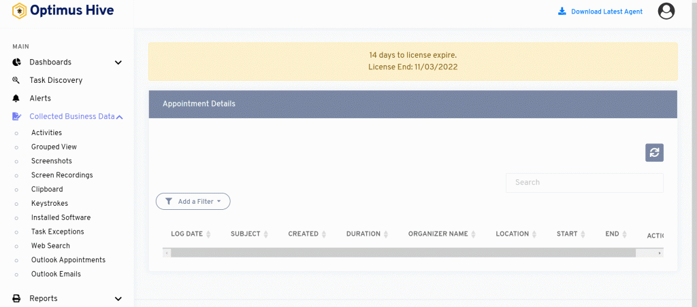Sort by Organizer Name column arrows
Viewport: 697px width, 307px height.
[474, 234]
